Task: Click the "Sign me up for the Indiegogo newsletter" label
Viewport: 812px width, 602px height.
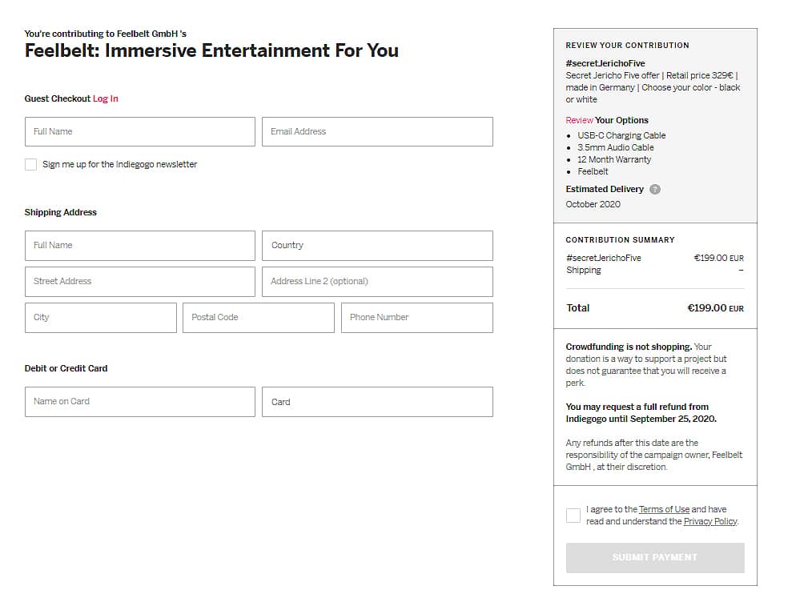Action: (119, 165)
